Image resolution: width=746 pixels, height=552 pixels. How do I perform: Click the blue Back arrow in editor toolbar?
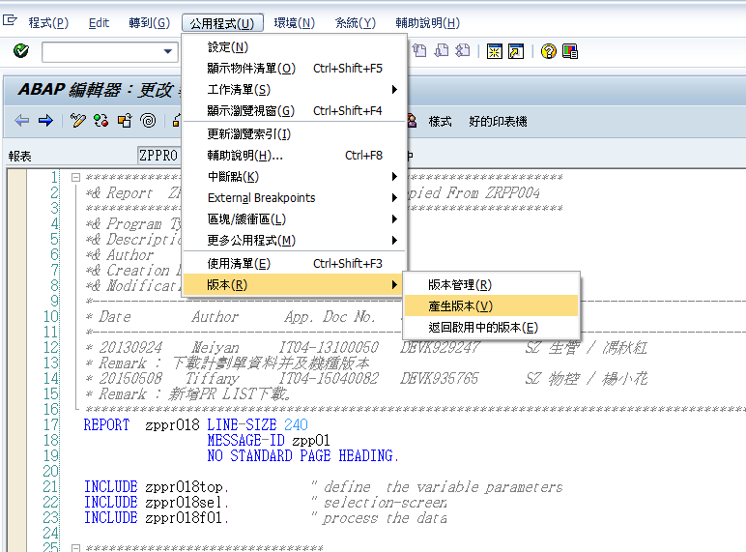tap(22, 121)
